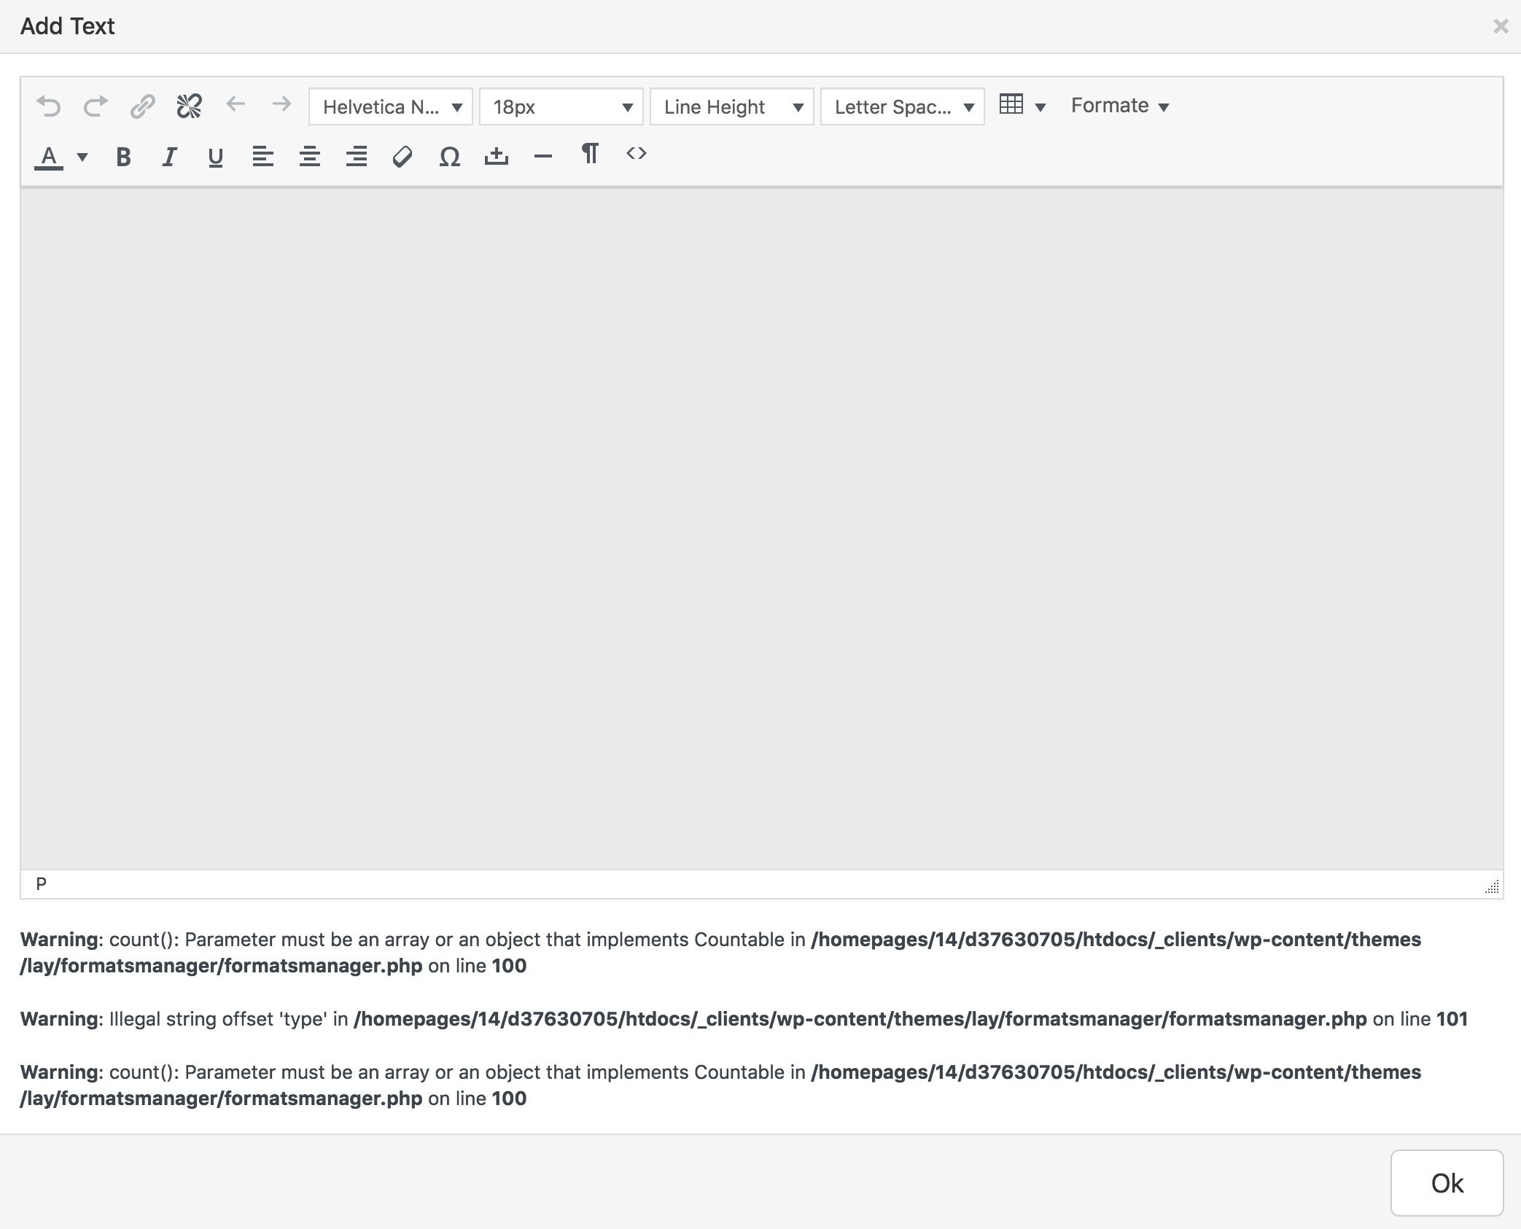Click the redo arrow icon
The height and width of the screenshot is (1229, 1521).
(96, 106)
